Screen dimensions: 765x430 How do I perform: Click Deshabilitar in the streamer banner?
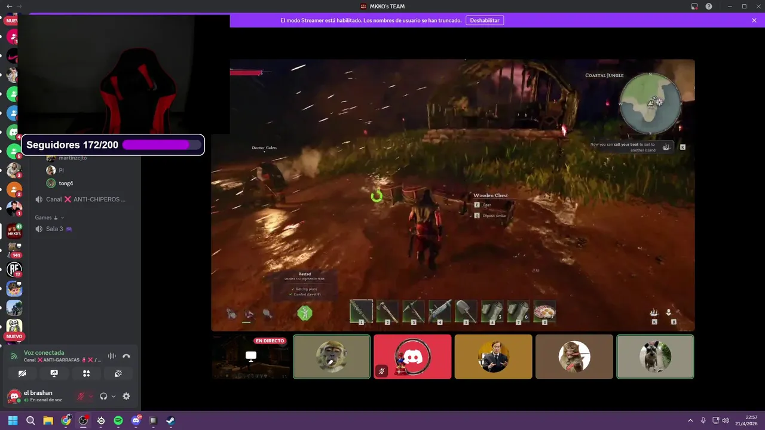coord(484,20)
